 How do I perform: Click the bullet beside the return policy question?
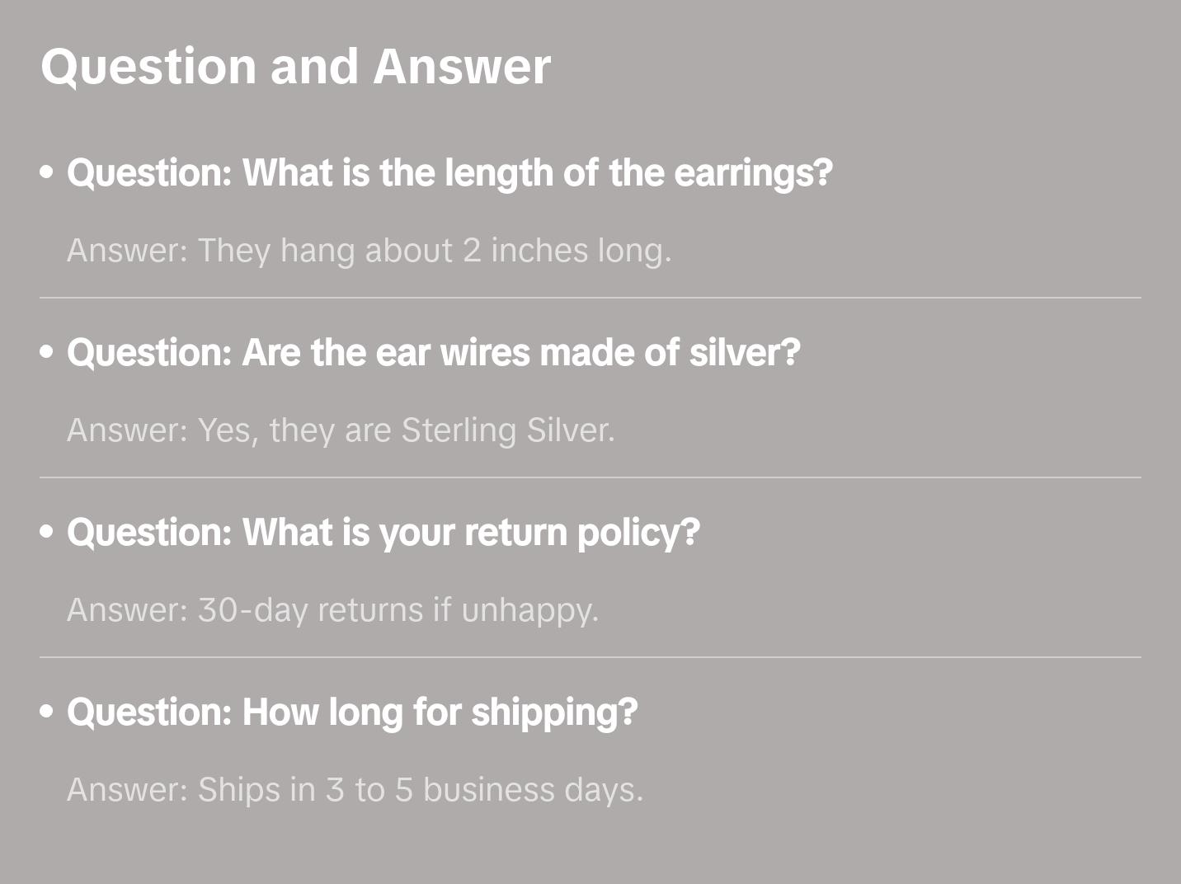coord(47,532)
